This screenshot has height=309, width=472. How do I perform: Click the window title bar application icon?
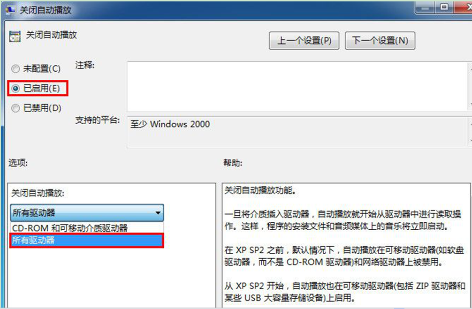[10, 10]
